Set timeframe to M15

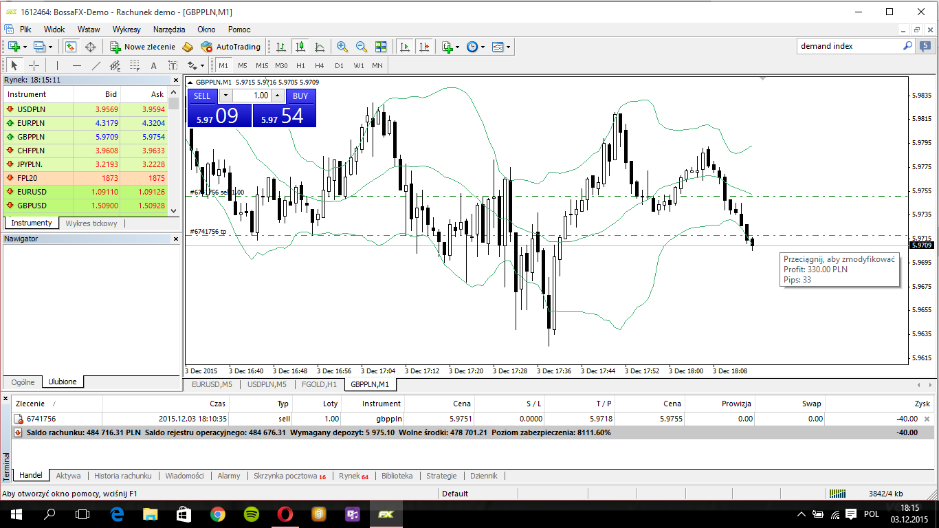262,65
